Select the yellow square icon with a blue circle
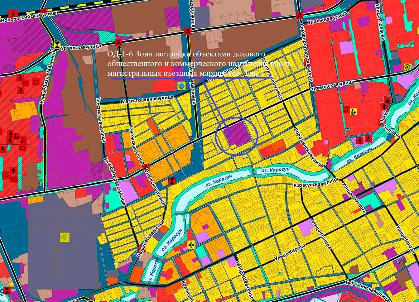Image resolution: width=419 pixels, height=302 pixels. pyautogui.click(x=181, y=85)
